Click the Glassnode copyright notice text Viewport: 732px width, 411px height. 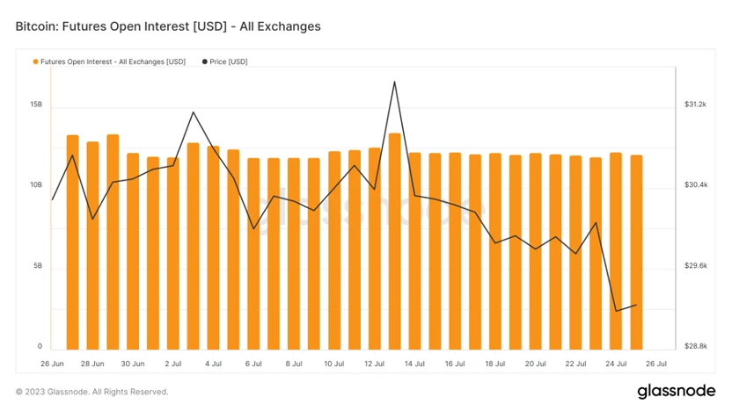(x=91, y=392)
